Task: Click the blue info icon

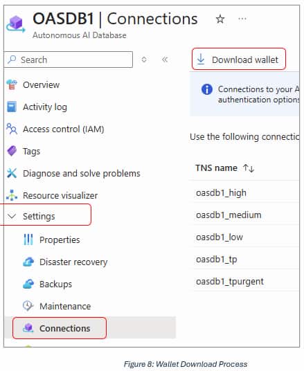Action: (x=206, y=89)
